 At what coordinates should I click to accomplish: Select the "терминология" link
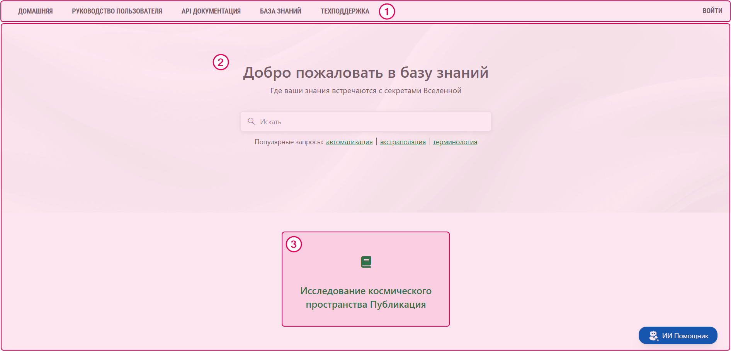coord(455,141)
